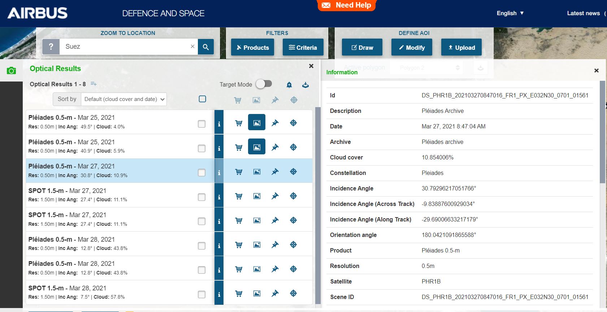
Task: Click the Id value DS_PHR1B text
Action: (505, 95)
